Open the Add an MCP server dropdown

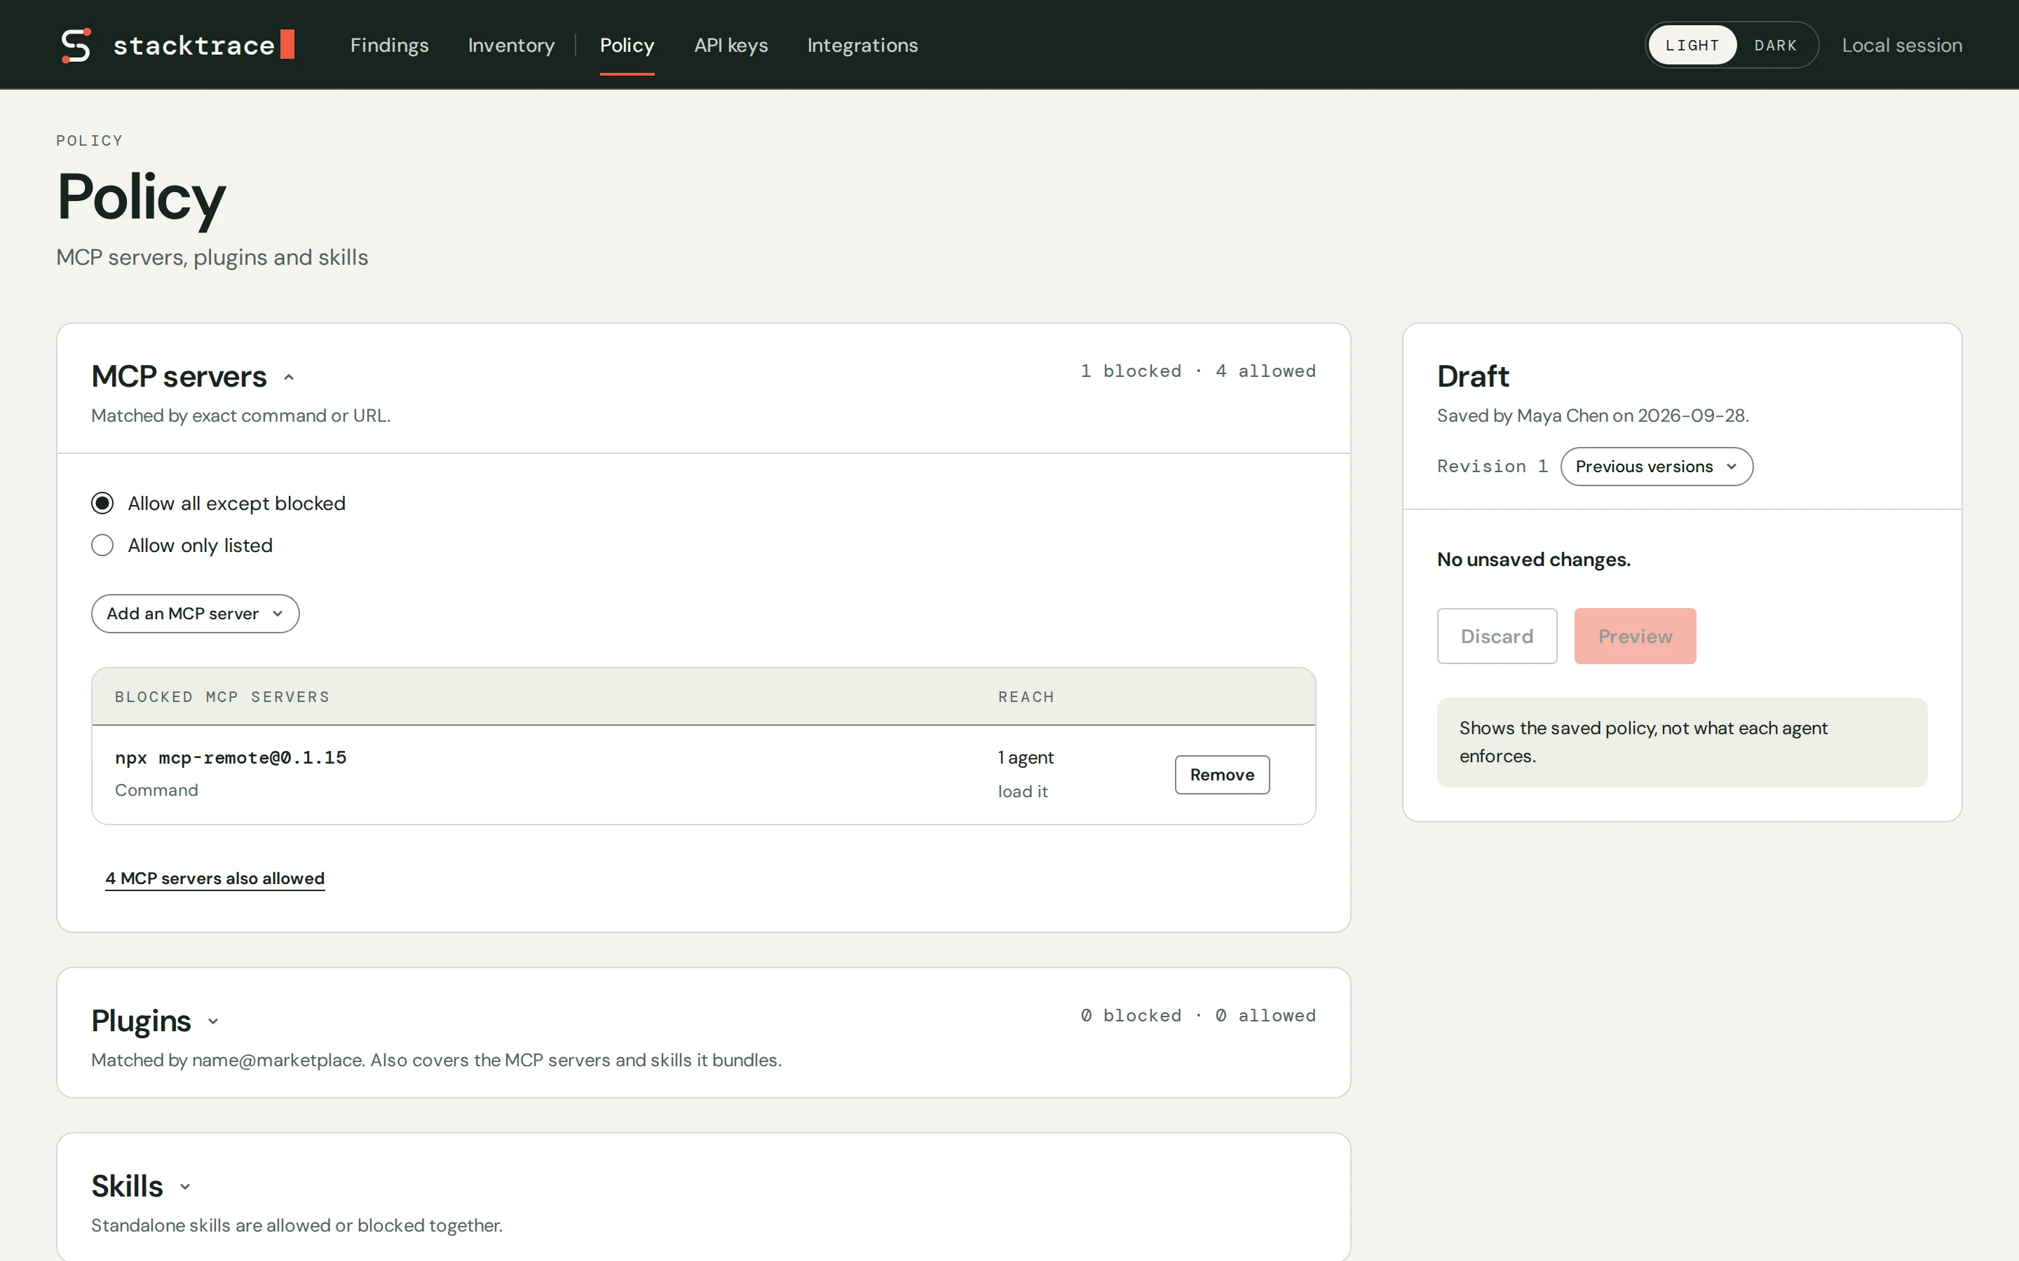point(195,614)
